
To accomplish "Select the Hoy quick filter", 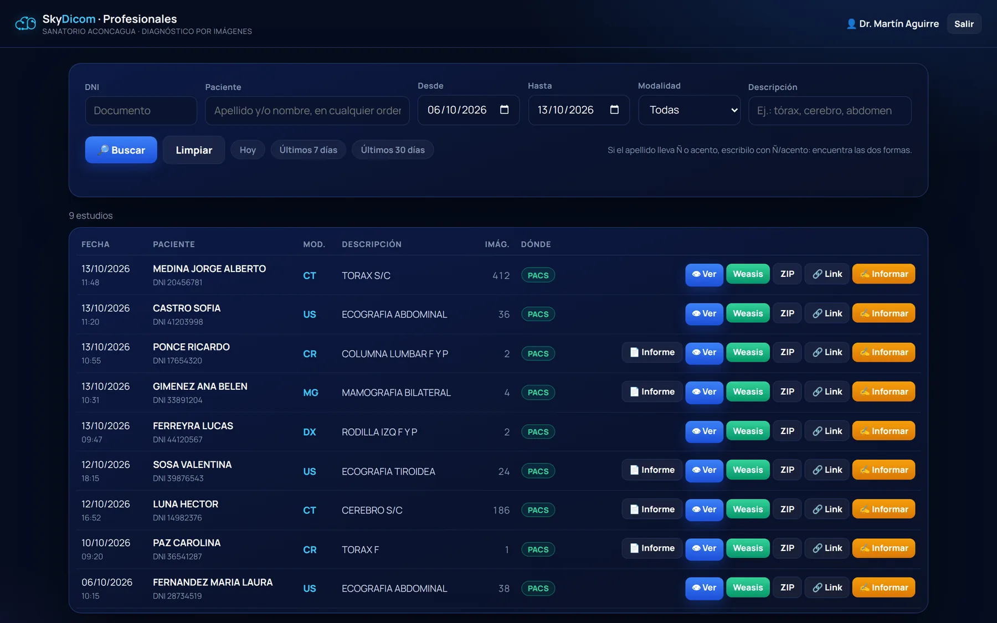I will (x=248, y=150).
